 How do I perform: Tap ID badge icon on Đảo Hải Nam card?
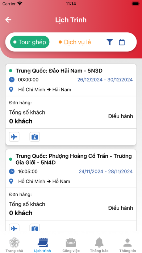pos(35,137)
